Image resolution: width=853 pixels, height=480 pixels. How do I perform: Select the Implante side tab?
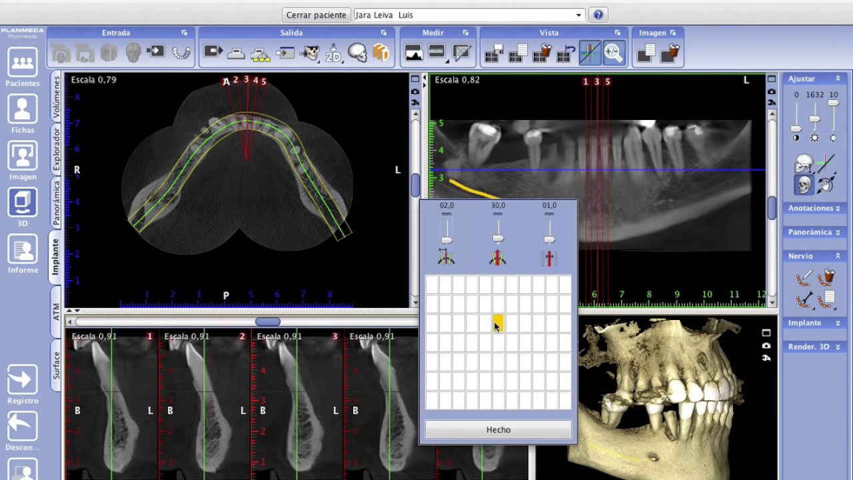click(56, 257)
